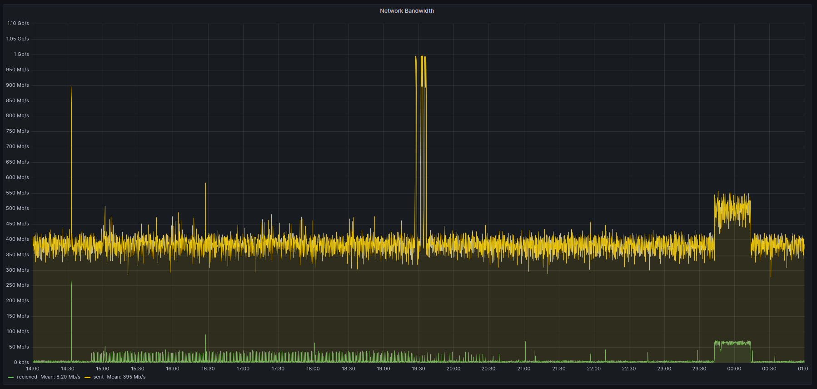Click the 14:00 time axis label
The width and height of the screenshot is (817, 389).
[33, 369]
